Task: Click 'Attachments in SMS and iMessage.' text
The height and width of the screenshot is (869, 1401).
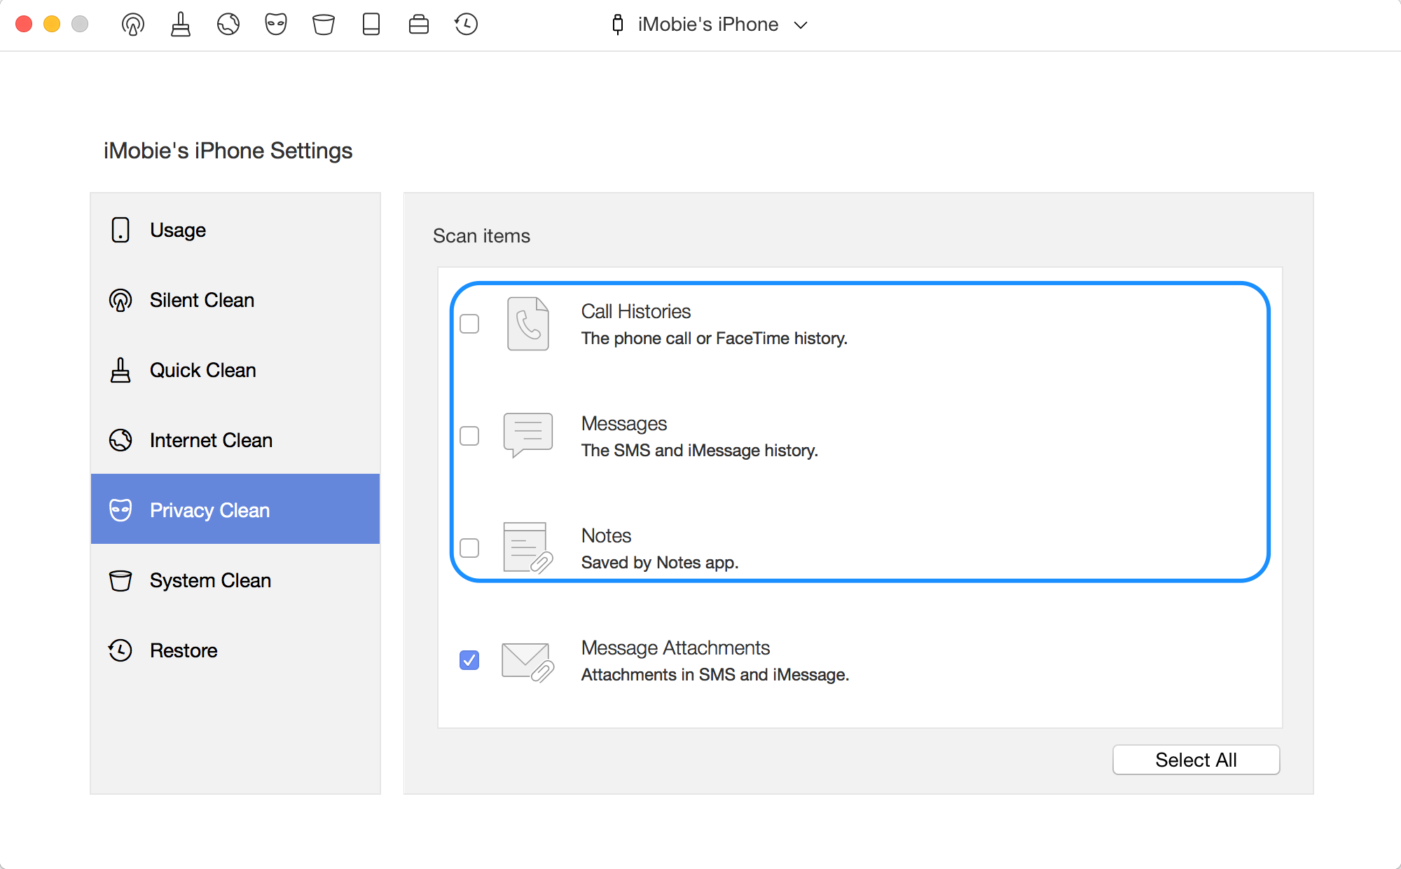Action: click(715, 675)
